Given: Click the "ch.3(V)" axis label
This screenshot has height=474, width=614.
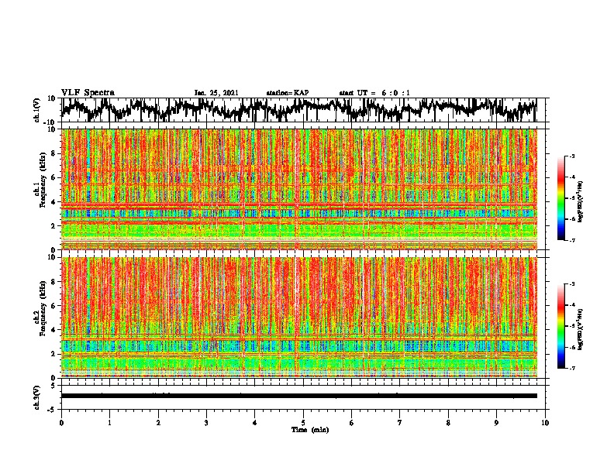Looking at the screenshot, I should [37, 397].
